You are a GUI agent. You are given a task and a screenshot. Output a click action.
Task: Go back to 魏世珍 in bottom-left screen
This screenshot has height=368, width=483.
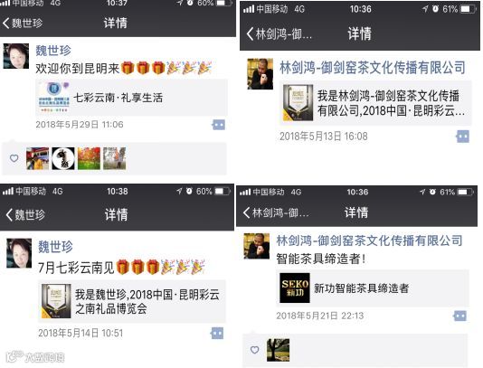pos(25,214)
